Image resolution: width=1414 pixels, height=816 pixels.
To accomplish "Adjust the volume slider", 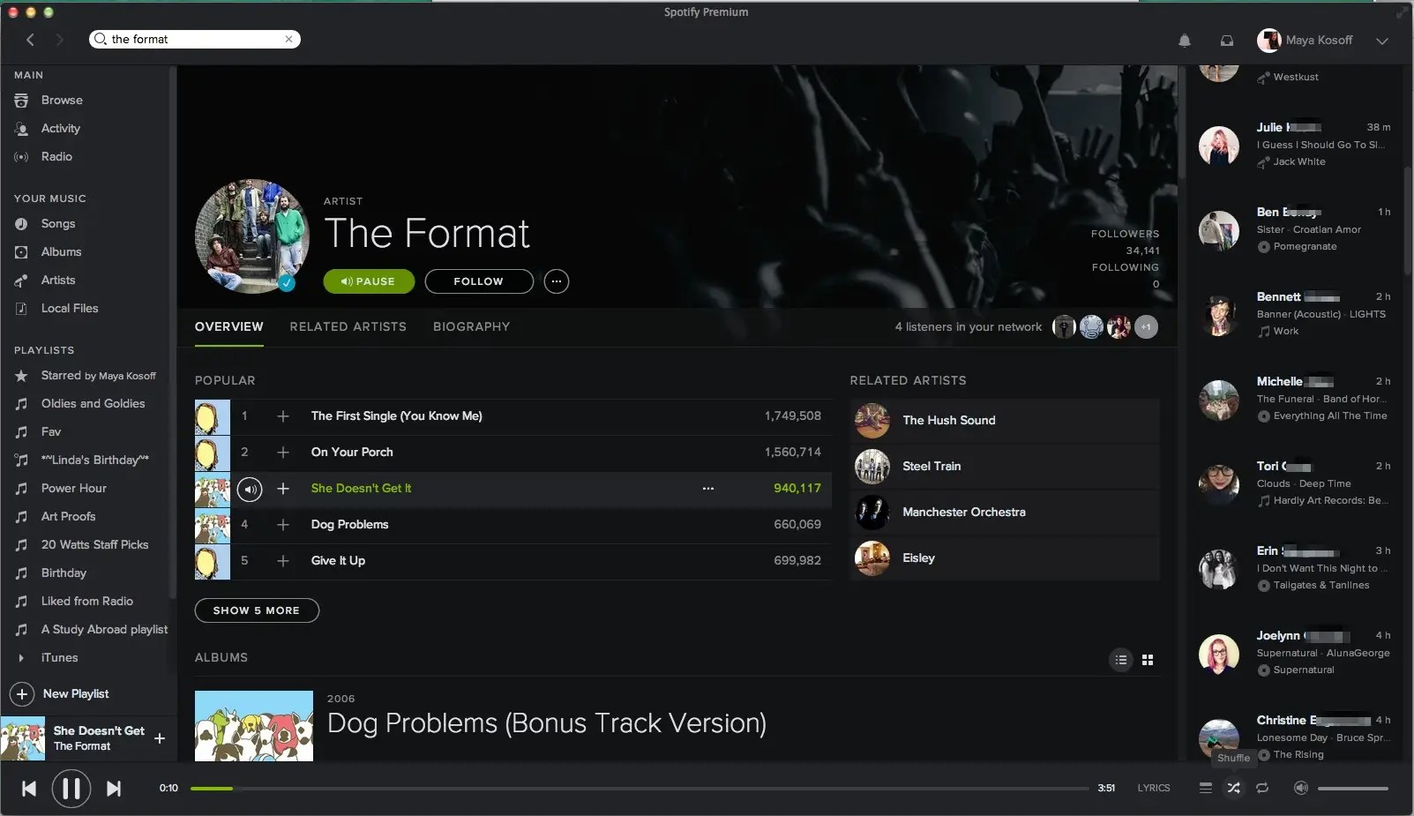I will point(1353,788).
